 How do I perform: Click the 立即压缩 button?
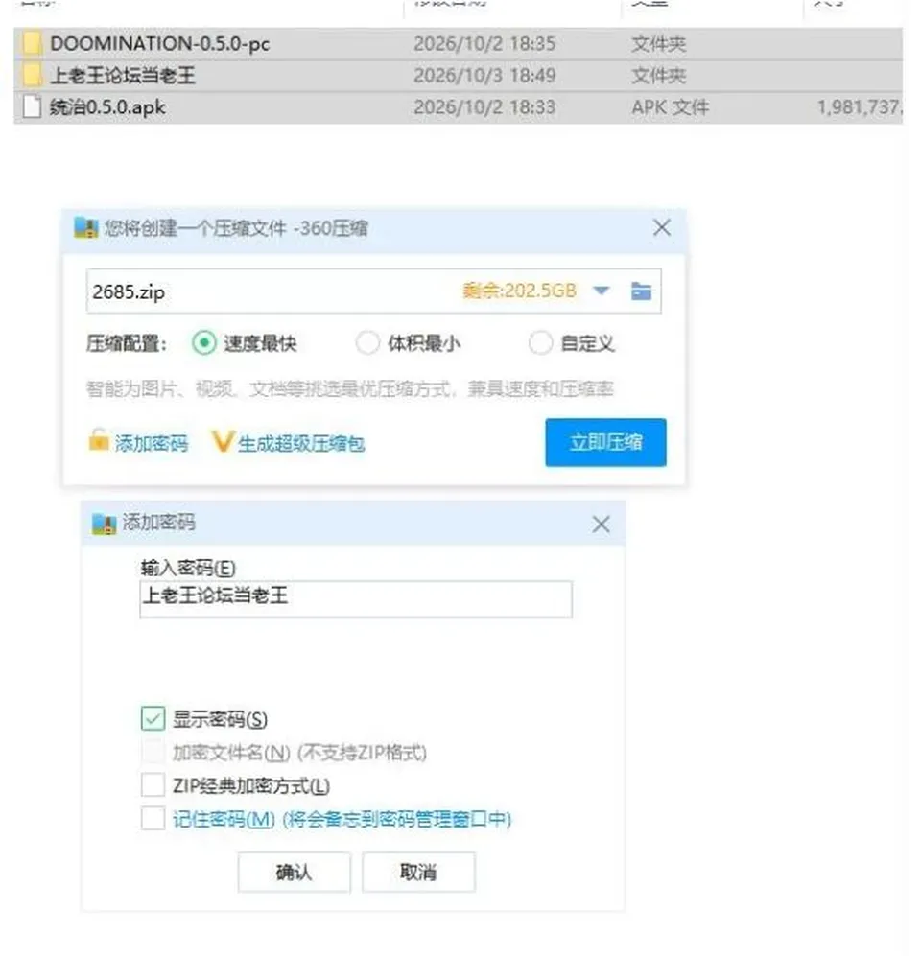click(605, 442)
